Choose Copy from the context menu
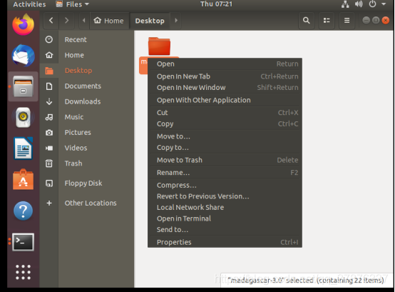This screenshot has width=395, height=292. pyautogui.click(x=225, y=124)
